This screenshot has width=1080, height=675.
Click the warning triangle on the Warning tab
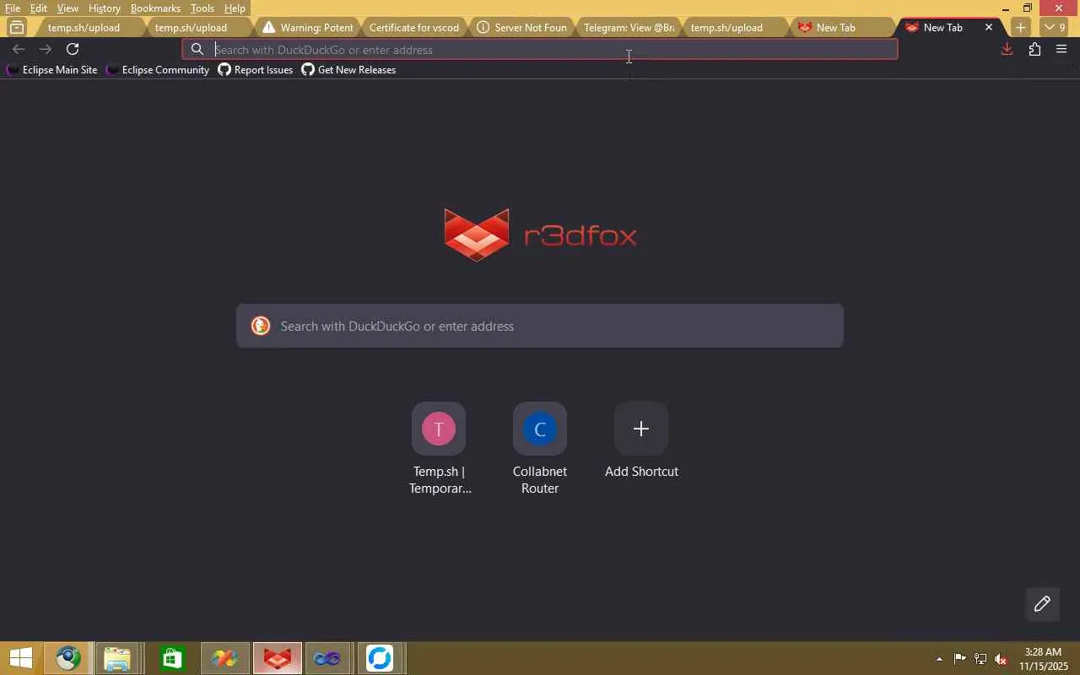click(268, 27)
